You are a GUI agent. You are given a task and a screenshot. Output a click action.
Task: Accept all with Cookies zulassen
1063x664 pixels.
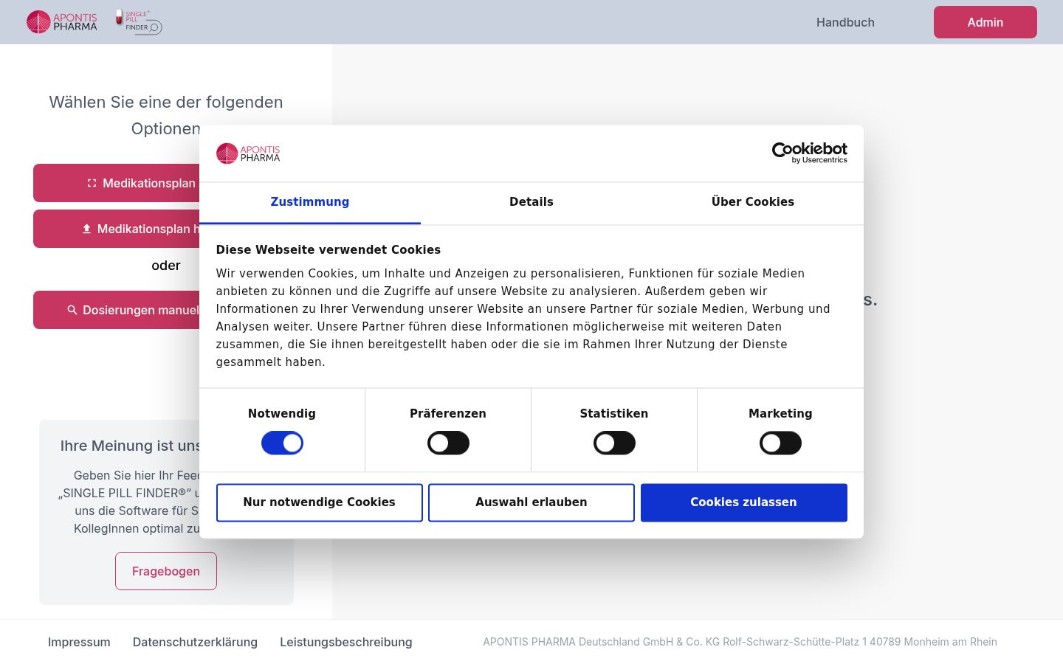tap(744, 502)
